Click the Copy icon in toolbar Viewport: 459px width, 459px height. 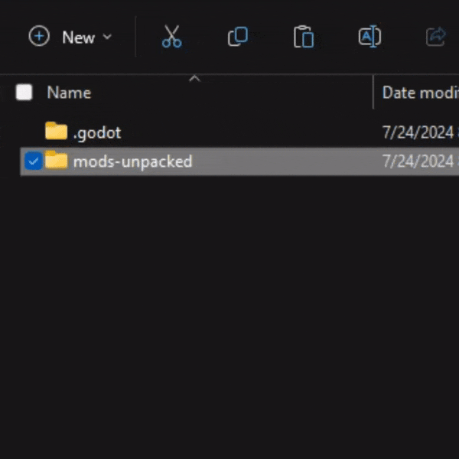click(x=238, y=37)
